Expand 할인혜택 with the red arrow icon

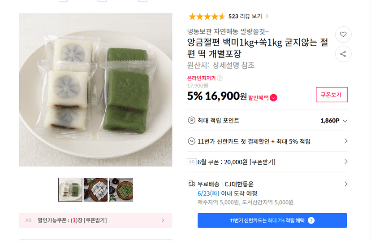[273, 98]
